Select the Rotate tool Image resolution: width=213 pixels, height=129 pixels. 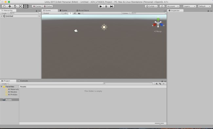point(15,6)
